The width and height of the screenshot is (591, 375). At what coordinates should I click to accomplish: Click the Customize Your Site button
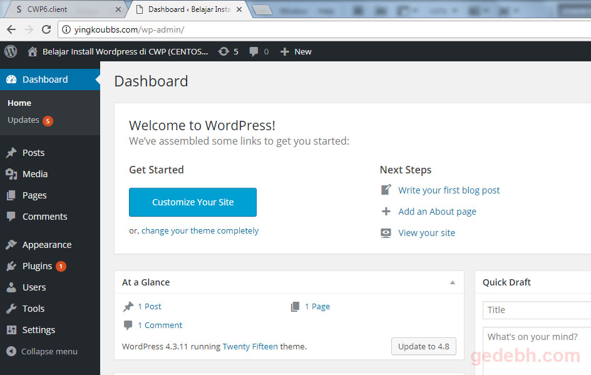(x=193, y=202)
